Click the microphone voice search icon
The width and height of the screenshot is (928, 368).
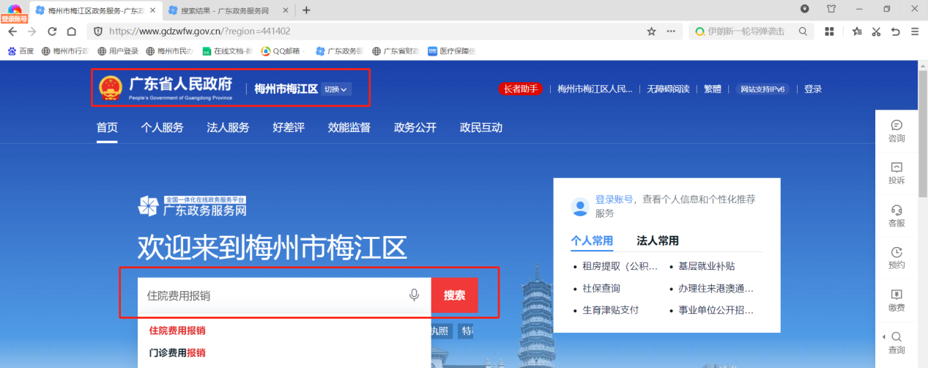click(x=414, y=295)
